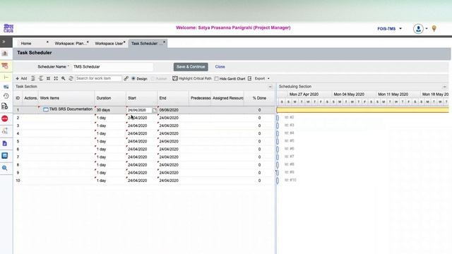This screenshot has width=452, height=254.
Task: Click the red striped sidebar icon
Action: coord(5,66)
